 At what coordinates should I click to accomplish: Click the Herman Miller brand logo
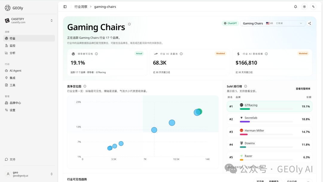[241, 130]
